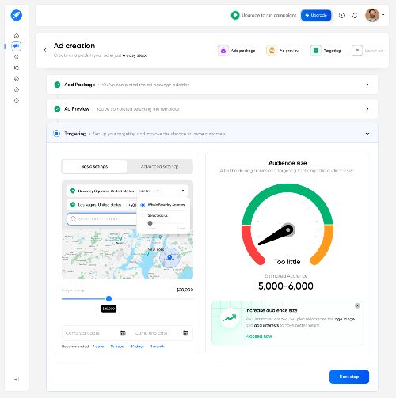Choose the recommended 14 days link

click(x=117, y=347)
